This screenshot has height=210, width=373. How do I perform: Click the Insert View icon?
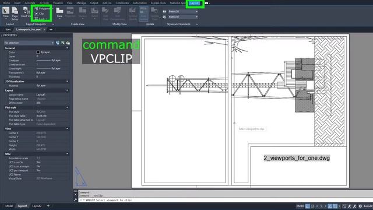(x=26, y=11)
